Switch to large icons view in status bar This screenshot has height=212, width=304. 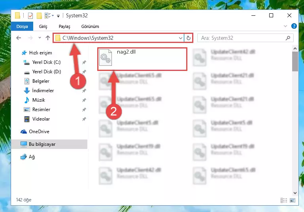coord(293,201)
